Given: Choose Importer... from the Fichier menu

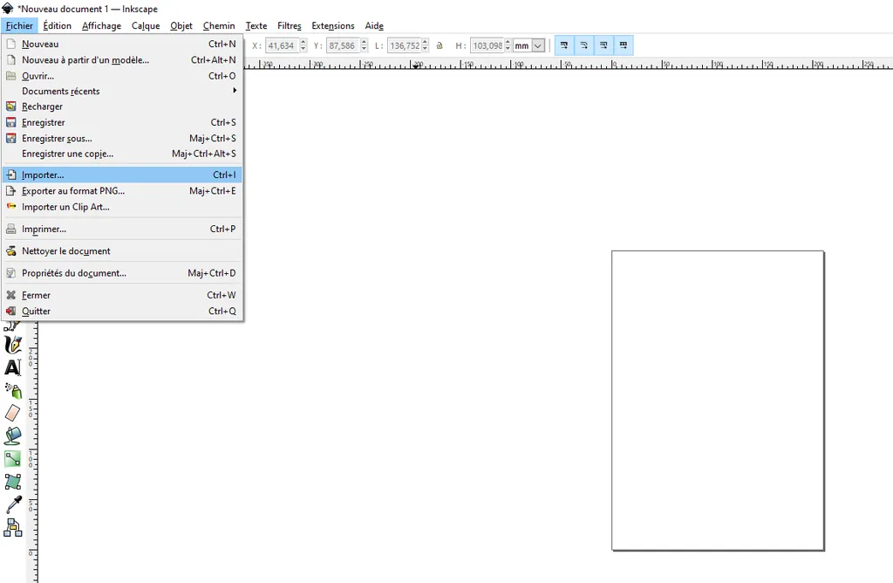Looking at the screenshot, I should [x=123, y=175].
